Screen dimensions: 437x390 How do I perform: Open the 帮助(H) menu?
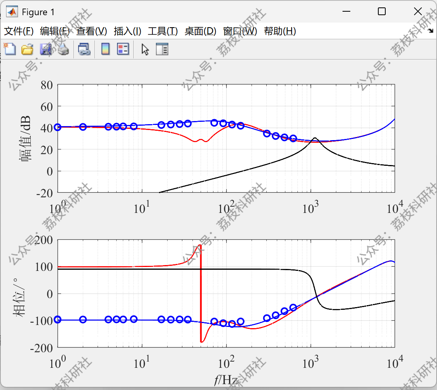tap(280, 31)
